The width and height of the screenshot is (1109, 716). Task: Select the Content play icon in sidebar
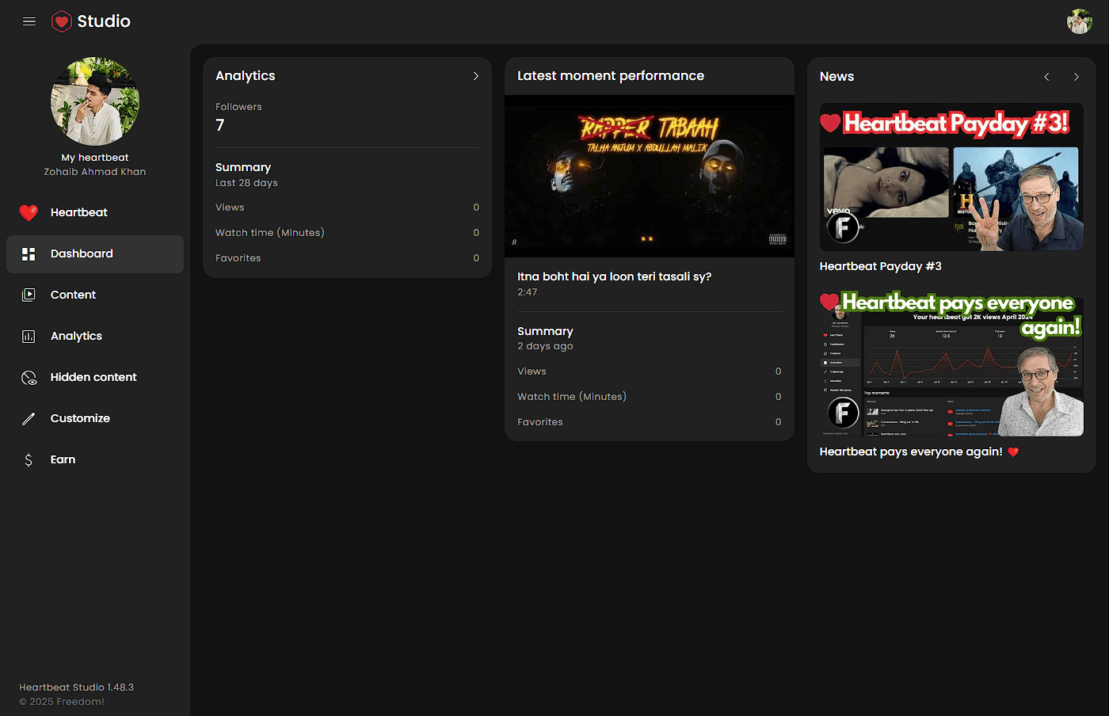pyautogui.click(x=29, y=295)
